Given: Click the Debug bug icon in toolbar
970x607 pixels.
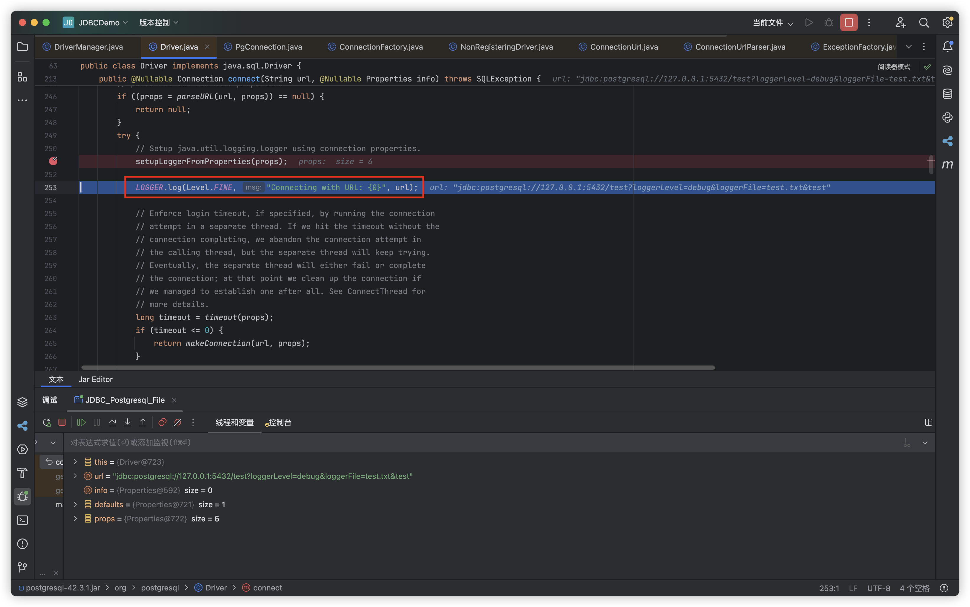Looking at the screenshot, I should point(829,22).
